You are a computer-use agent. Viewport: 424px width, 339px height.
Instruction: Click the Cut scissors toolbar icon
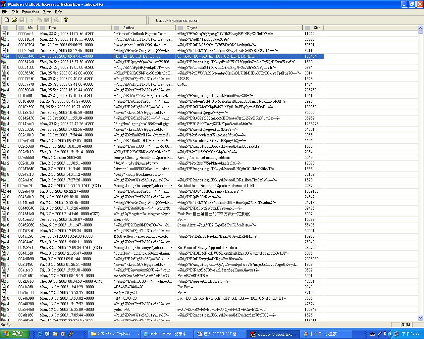coord(31,20)
